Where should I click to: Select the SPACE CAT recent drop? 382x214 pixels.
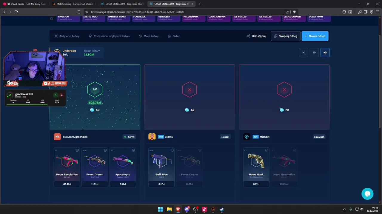(x=68, y=18)
